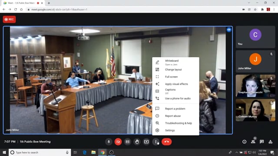Viewport: 278px width, 156px height.
Task: Click the Settings gear icon in menu
Action: 157,130
